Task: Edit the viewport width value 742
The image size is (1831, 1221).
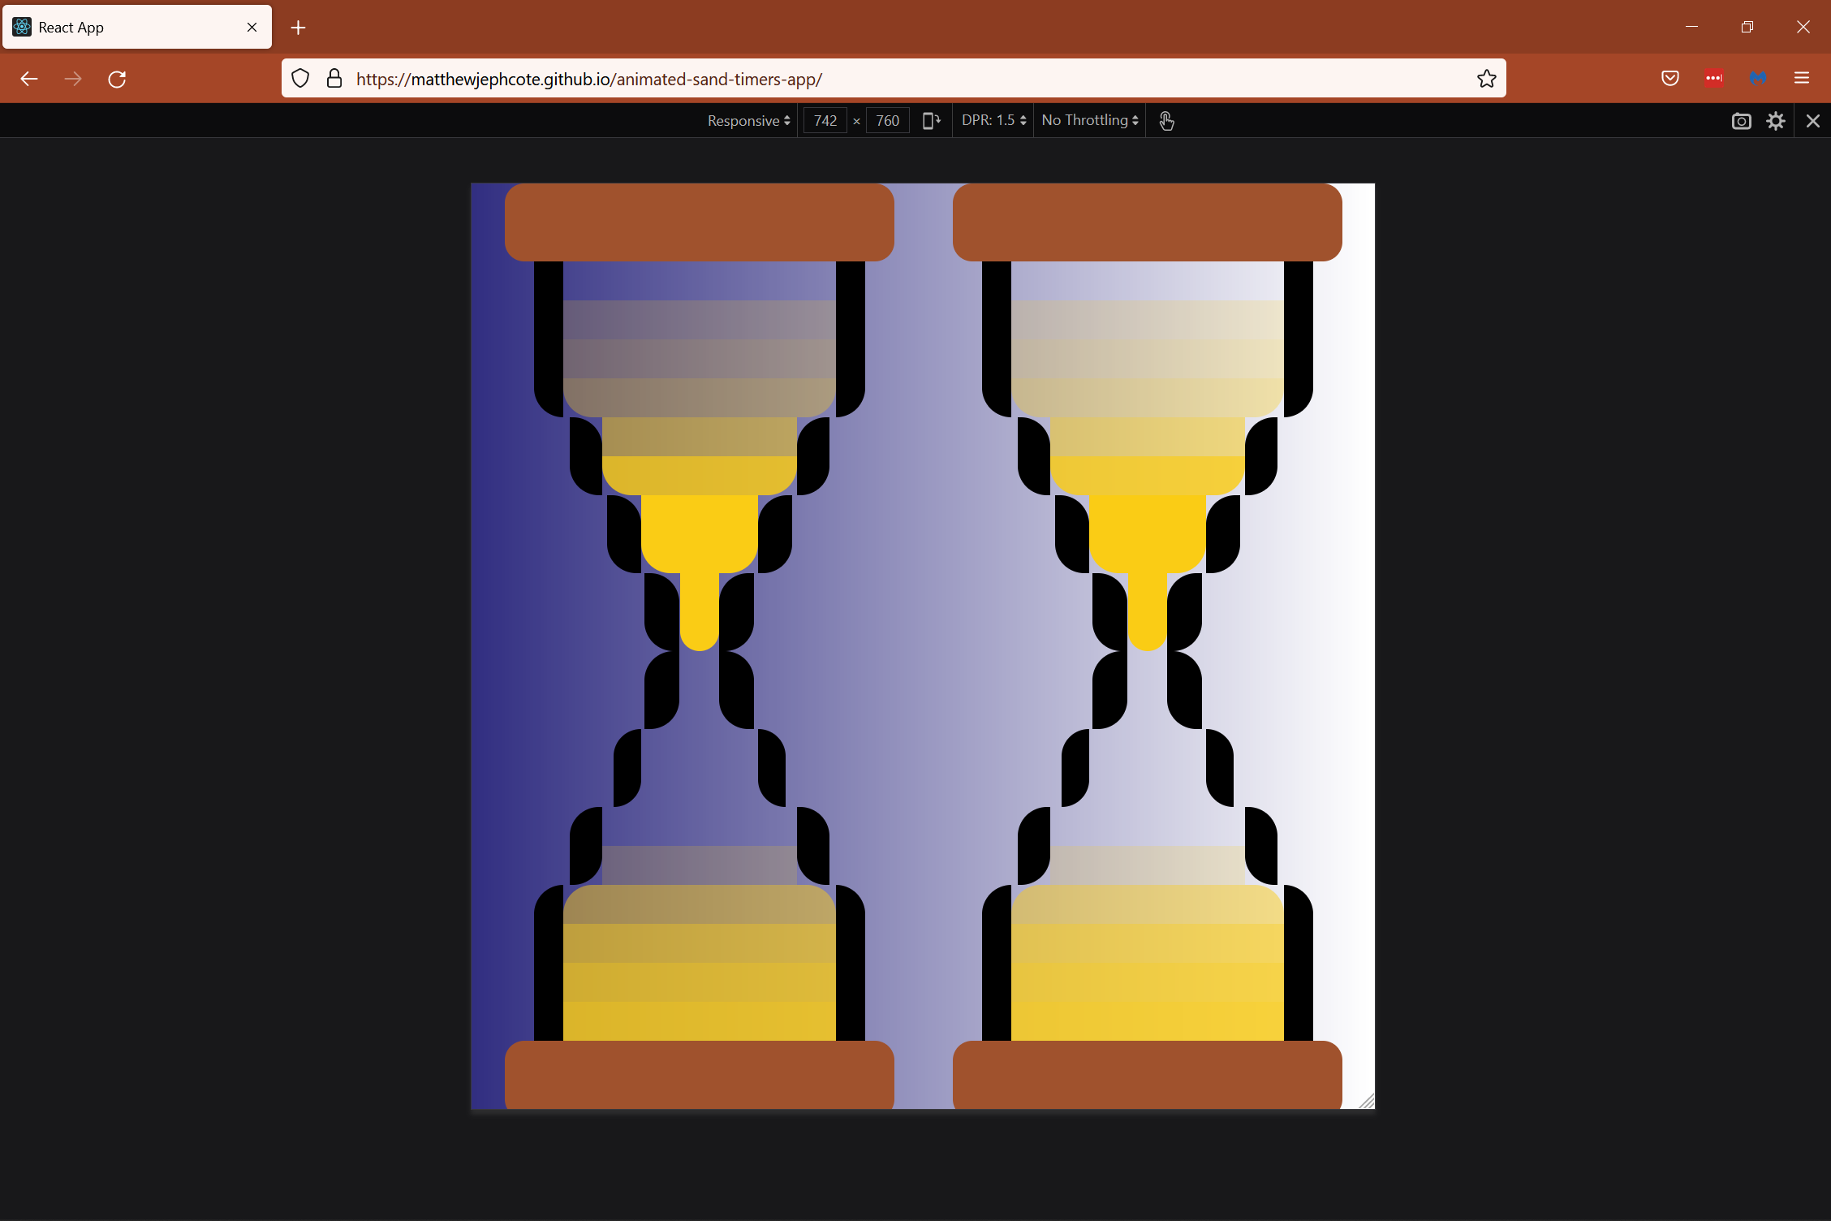Action: (825, 120)
